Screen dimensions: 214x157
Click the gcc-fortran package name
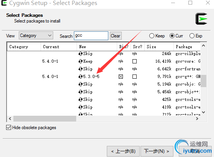[x=188, y=69]
